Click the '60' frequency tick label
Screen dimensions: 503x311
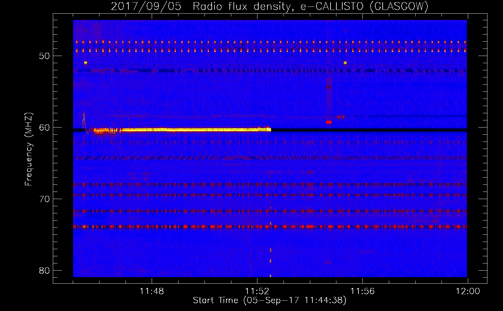(x=44, y=128)
